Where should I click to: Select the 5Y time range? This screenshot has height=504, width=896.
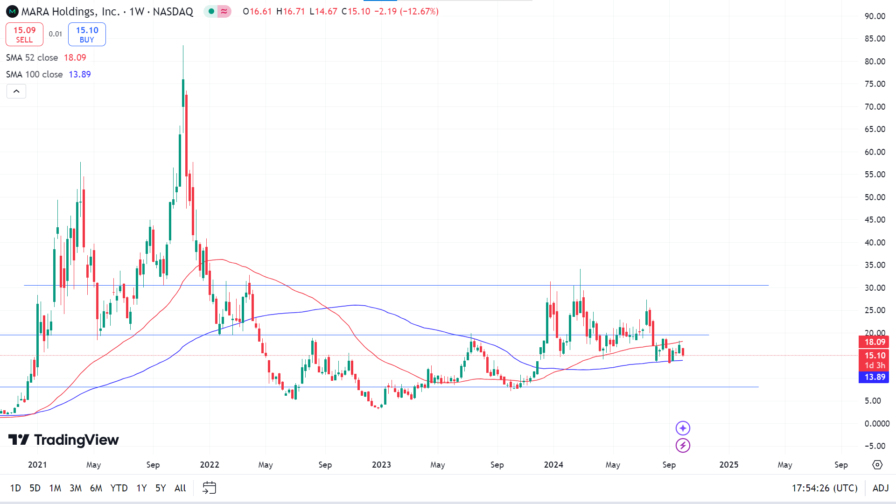161,488
